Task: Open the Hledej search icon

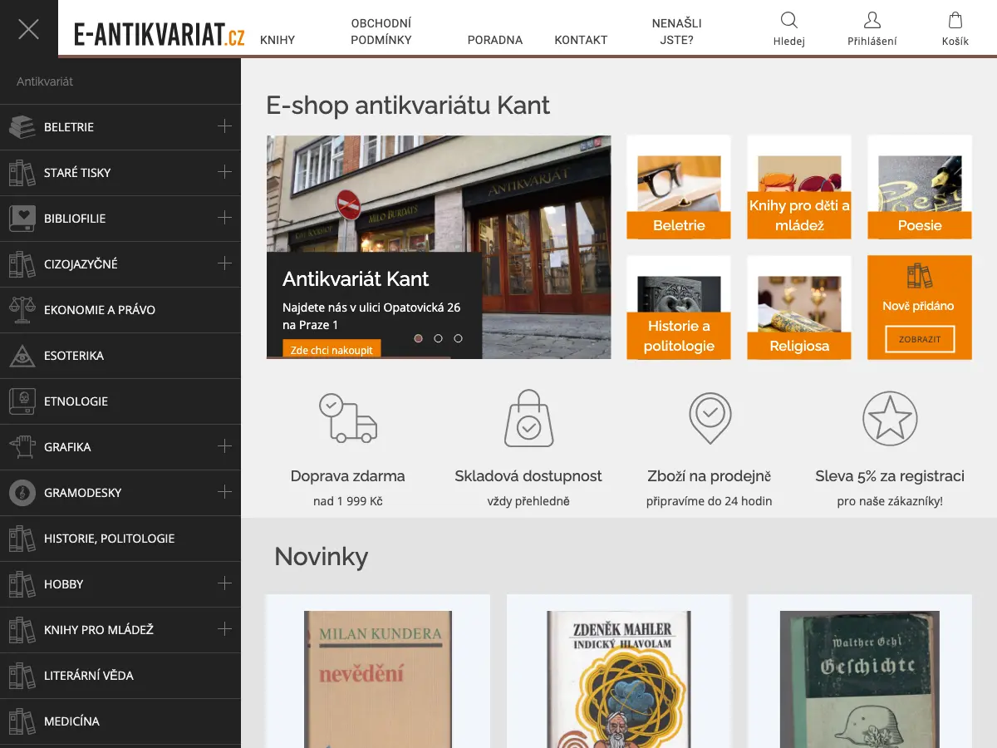Action: tap(789, 21)
